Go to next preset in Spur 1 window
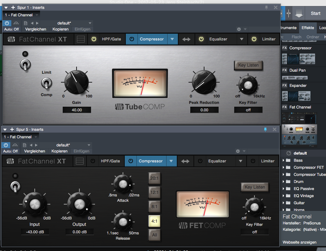 37,23
